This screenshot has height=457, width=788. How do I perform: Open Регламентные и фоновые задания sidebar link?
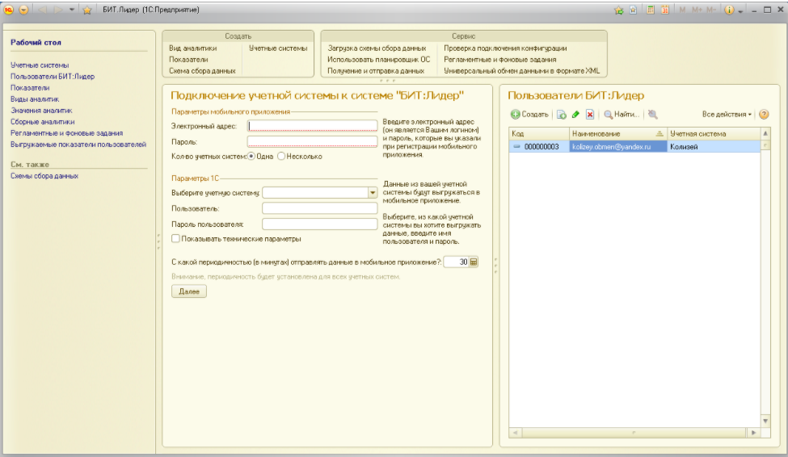tap(67, 133)
